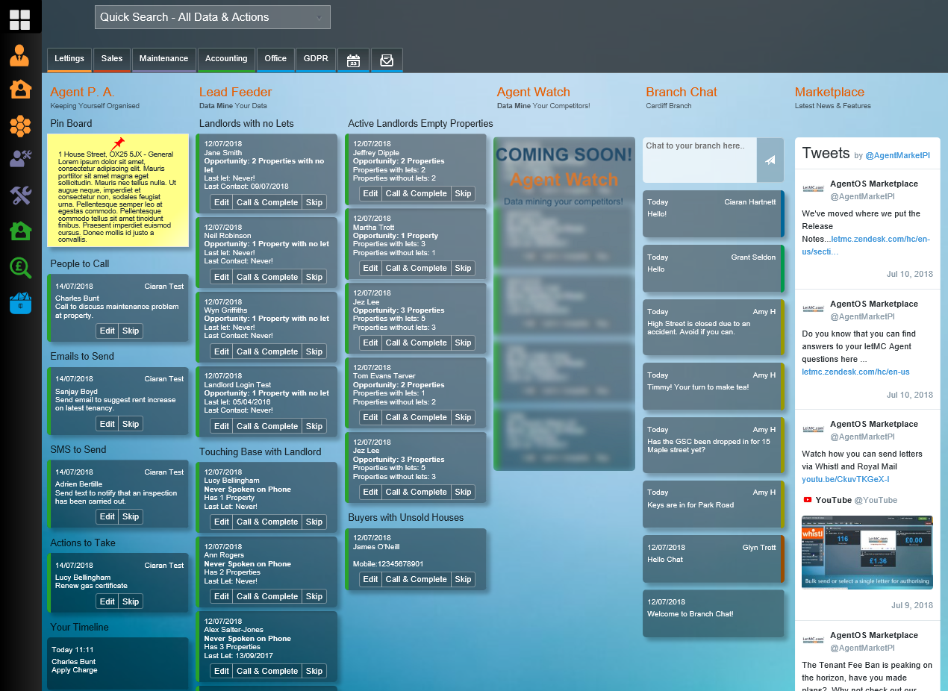Open the envelope inbox icon tab

click(x=387, y=60)
